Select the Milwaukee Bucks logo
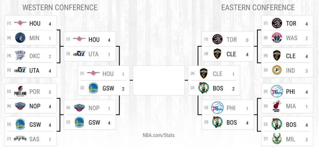This screenshot has width=319, height=152. [277, 139]
